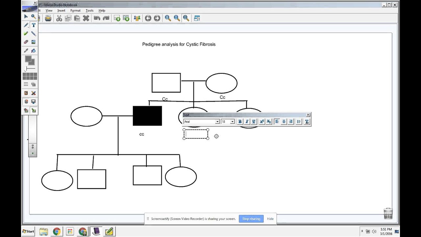The image size is (421, 237).
Task: Select the Pen tool
Action: 26,25
